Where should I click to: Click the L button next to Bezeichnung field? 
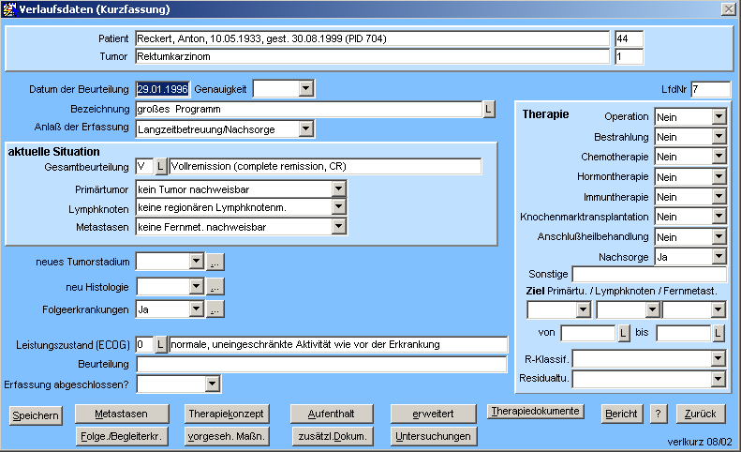(x=488, y=110)
